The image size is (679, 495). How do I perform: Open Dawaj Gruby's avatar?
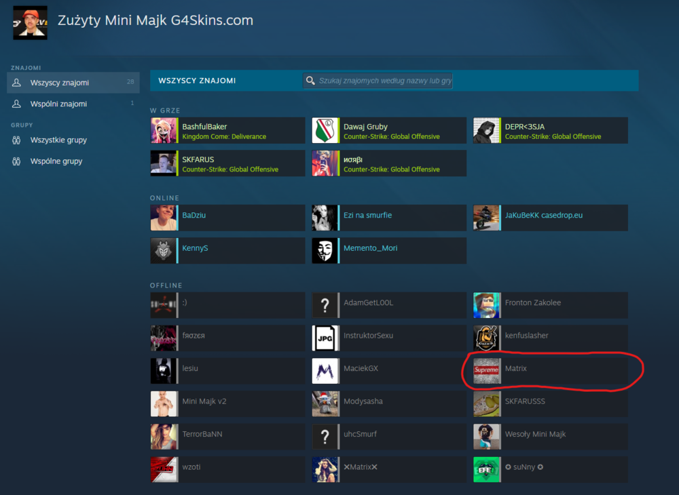coord(325,130)
